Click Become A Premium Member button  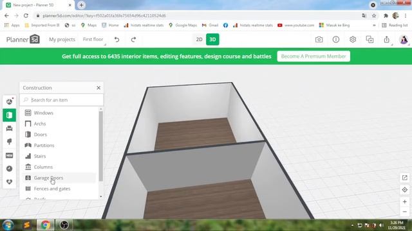coord(314,56)
